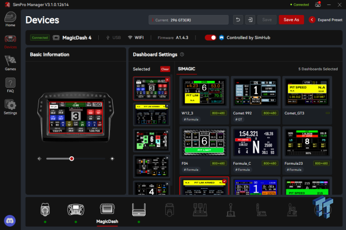Select the F04 dashboard thumbnail
The width and height of the screenshot is (346, 230).
click(x=204, y=142)
